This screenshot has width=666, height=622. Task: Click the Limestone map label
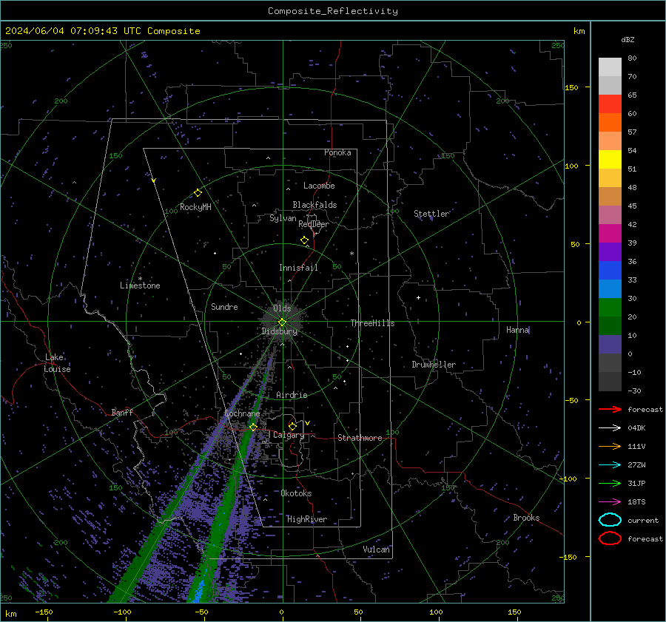(x=140, y=285)
